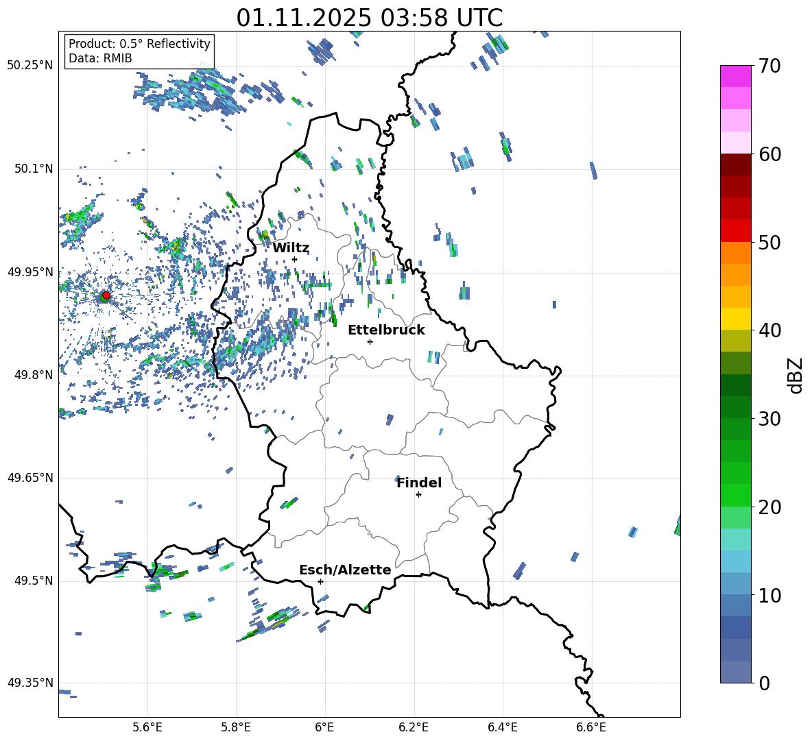Click the Wiltz station cross marker
The image size is (812, 741).
[294, 259]
